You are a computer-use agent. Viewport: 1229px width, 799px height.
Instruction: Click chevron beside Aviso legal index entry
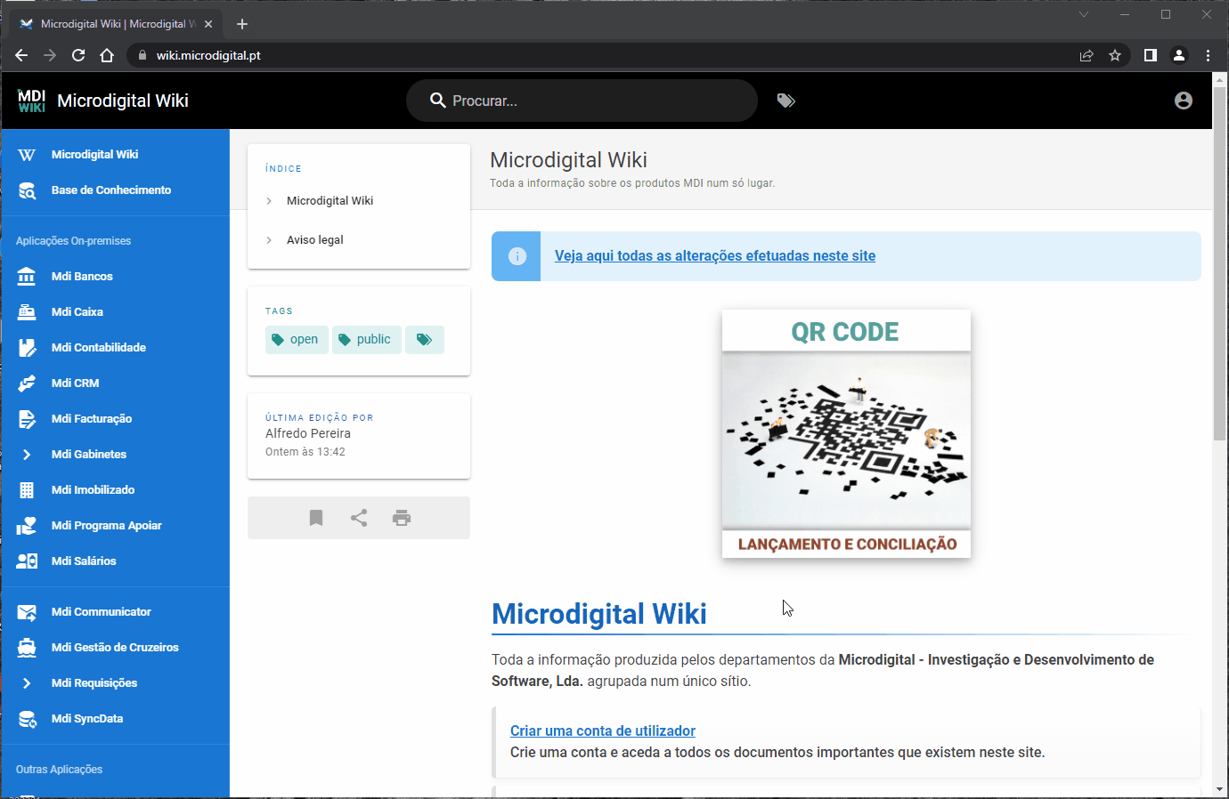(x=269, y=240)
